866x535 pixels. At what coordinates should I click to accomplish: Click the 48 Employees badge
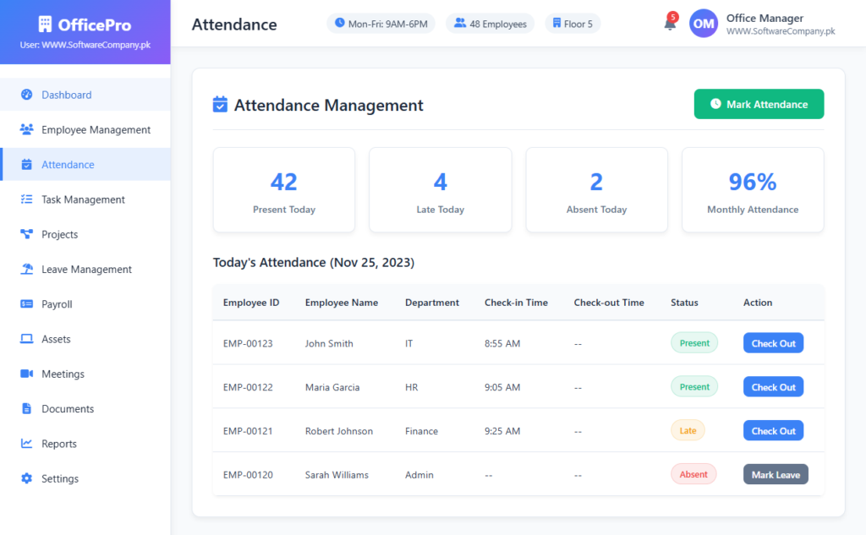coord(491,24)
